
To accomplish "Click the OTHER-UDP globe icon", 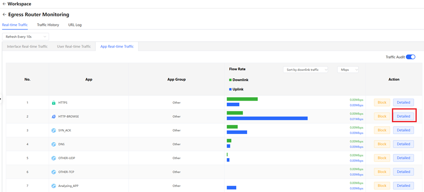I will coord(54,158).
